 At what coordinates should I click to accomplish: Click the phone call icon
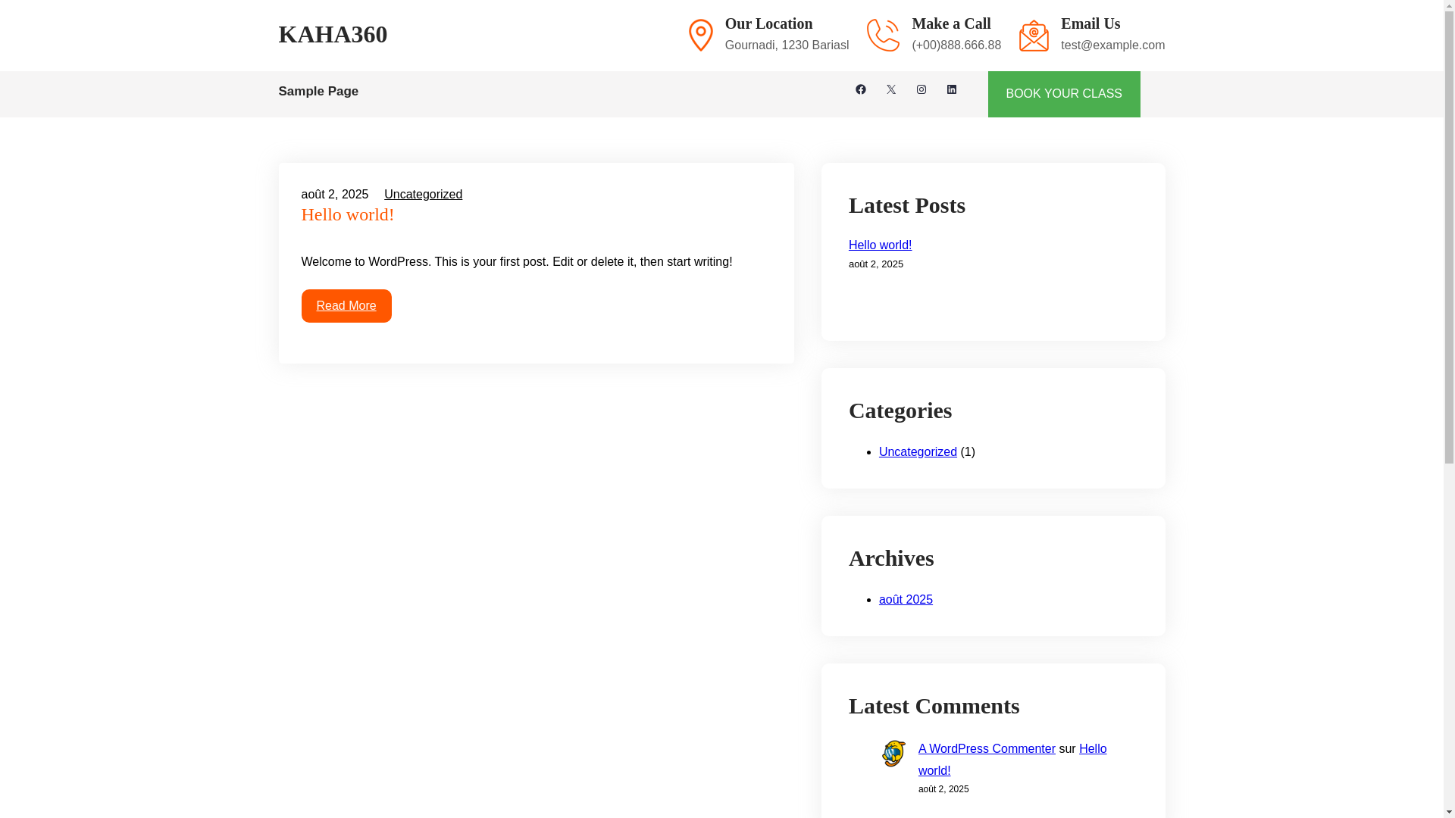883,35
